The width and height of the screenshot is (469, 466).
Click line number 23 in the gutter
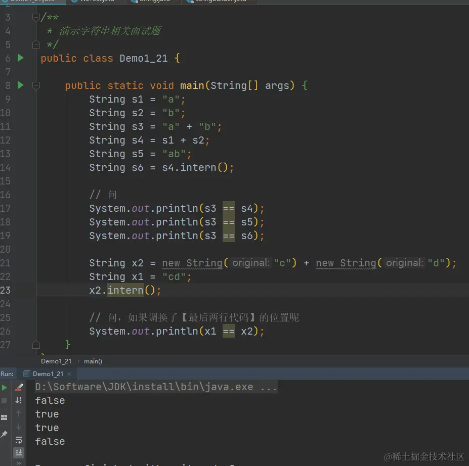(6, 290)
